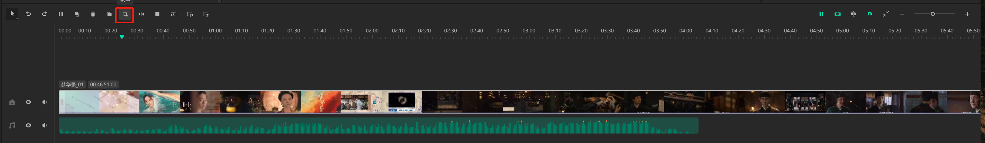Toggle the preview axis split icon

pyautogui.click(x=853, y=14)
